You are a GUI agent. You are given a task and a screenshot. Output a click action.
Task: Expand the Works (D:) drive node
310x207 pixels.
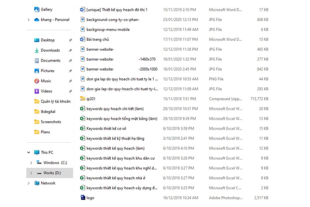point(31,173)
